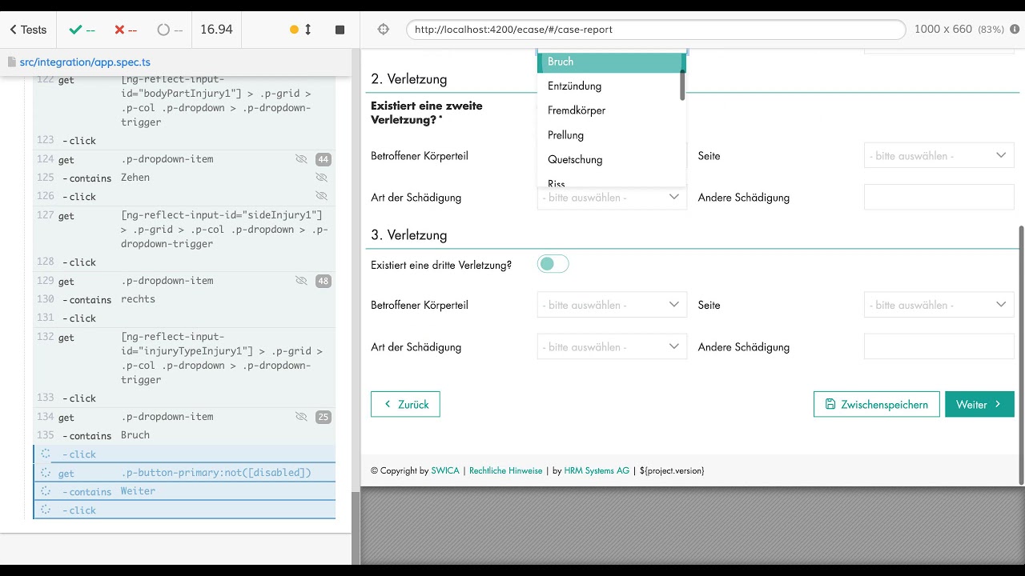Click the command log scrollbar thumb
The height and width of the screenshot is (576, 1025).
356,528
